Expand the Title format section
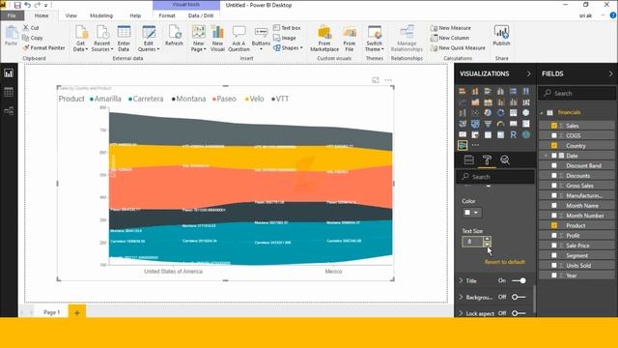Image resolution: width=618 pixels, height=348 pixels. pos(462,281)
